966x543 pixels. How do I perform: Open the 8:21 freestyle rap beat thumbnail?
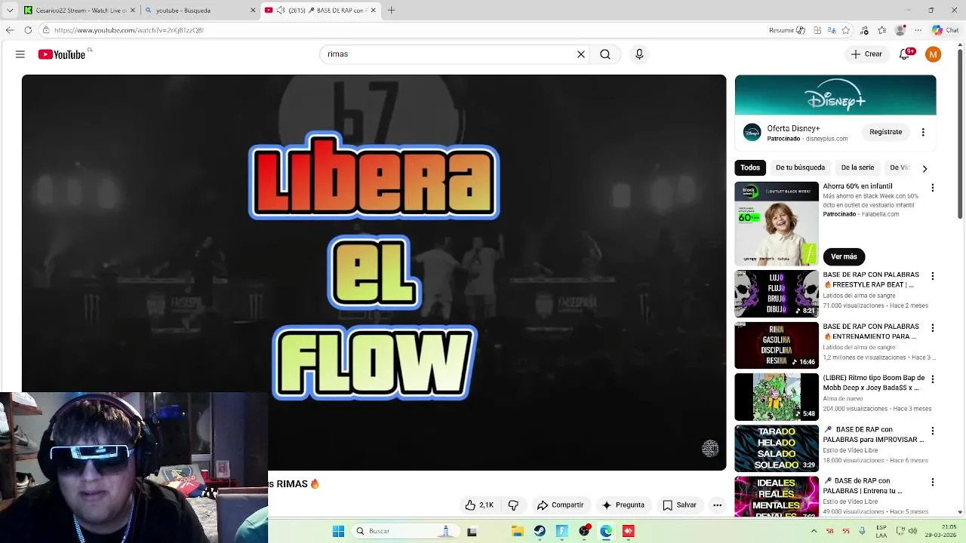777,294
